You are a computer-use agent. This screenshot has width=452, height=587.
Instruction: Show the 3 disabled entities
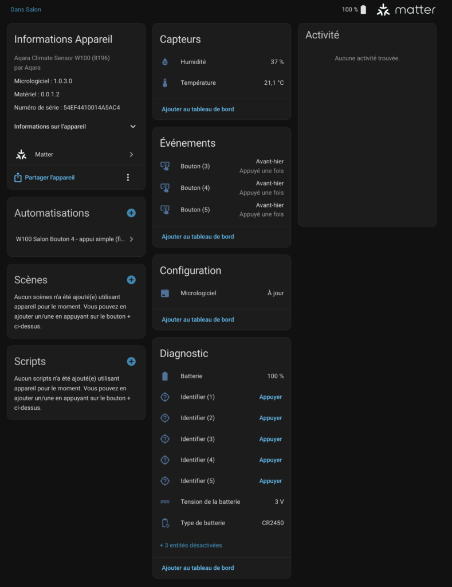click(190, 545)
